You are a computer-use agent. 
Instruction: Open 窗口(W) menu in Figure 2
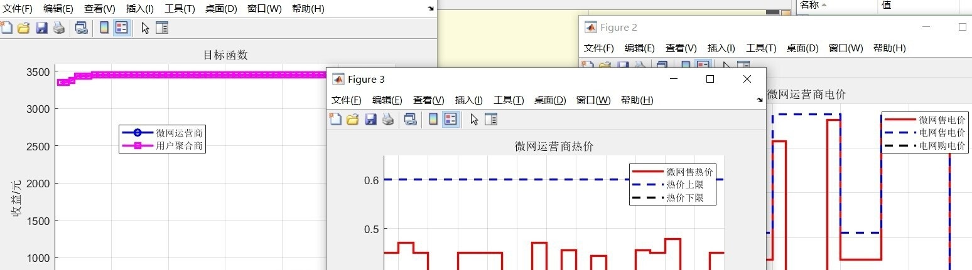point(846,48)
